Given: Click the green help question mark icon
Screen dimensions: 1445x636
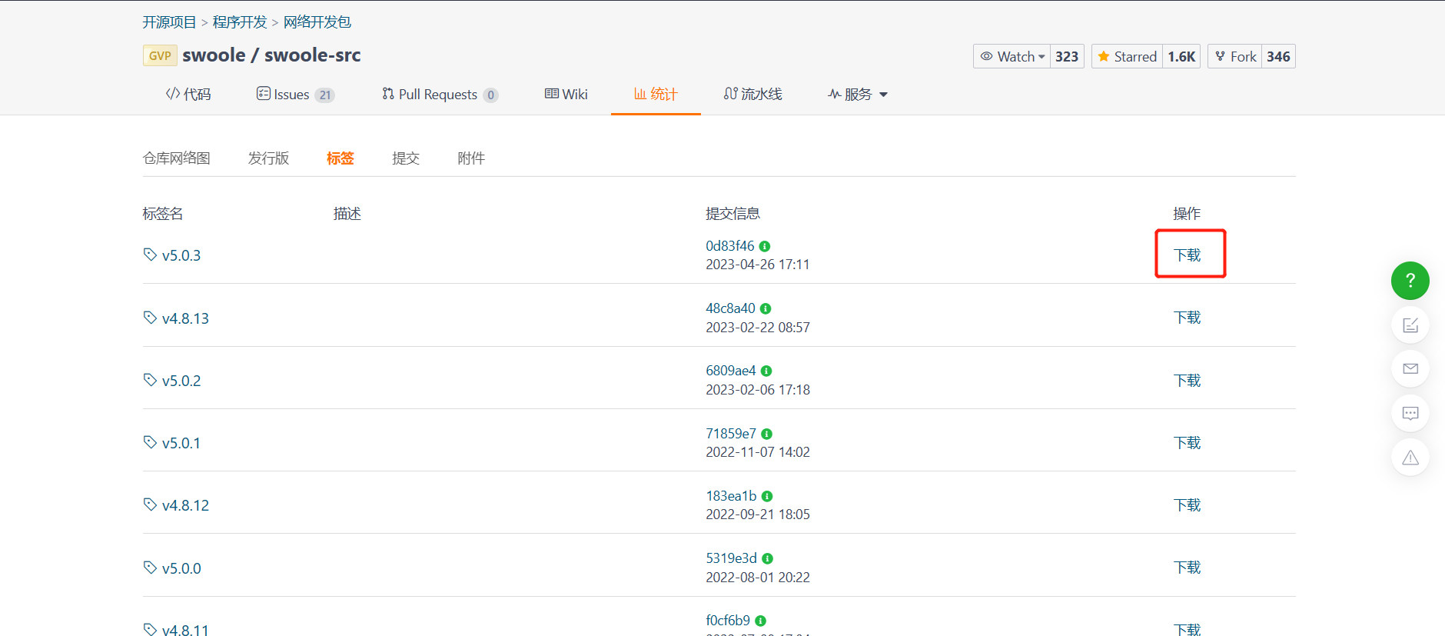Looking at the screenshot, I should click(x=1410, y=281).
